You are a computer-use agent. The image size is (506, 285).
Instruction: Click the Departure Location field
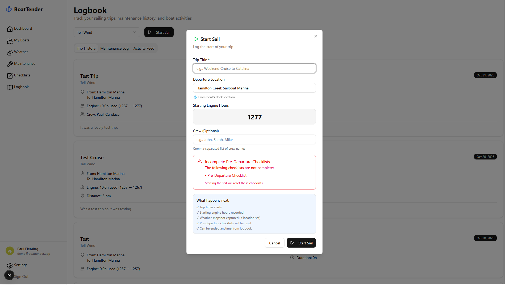(x=254, y=88)
